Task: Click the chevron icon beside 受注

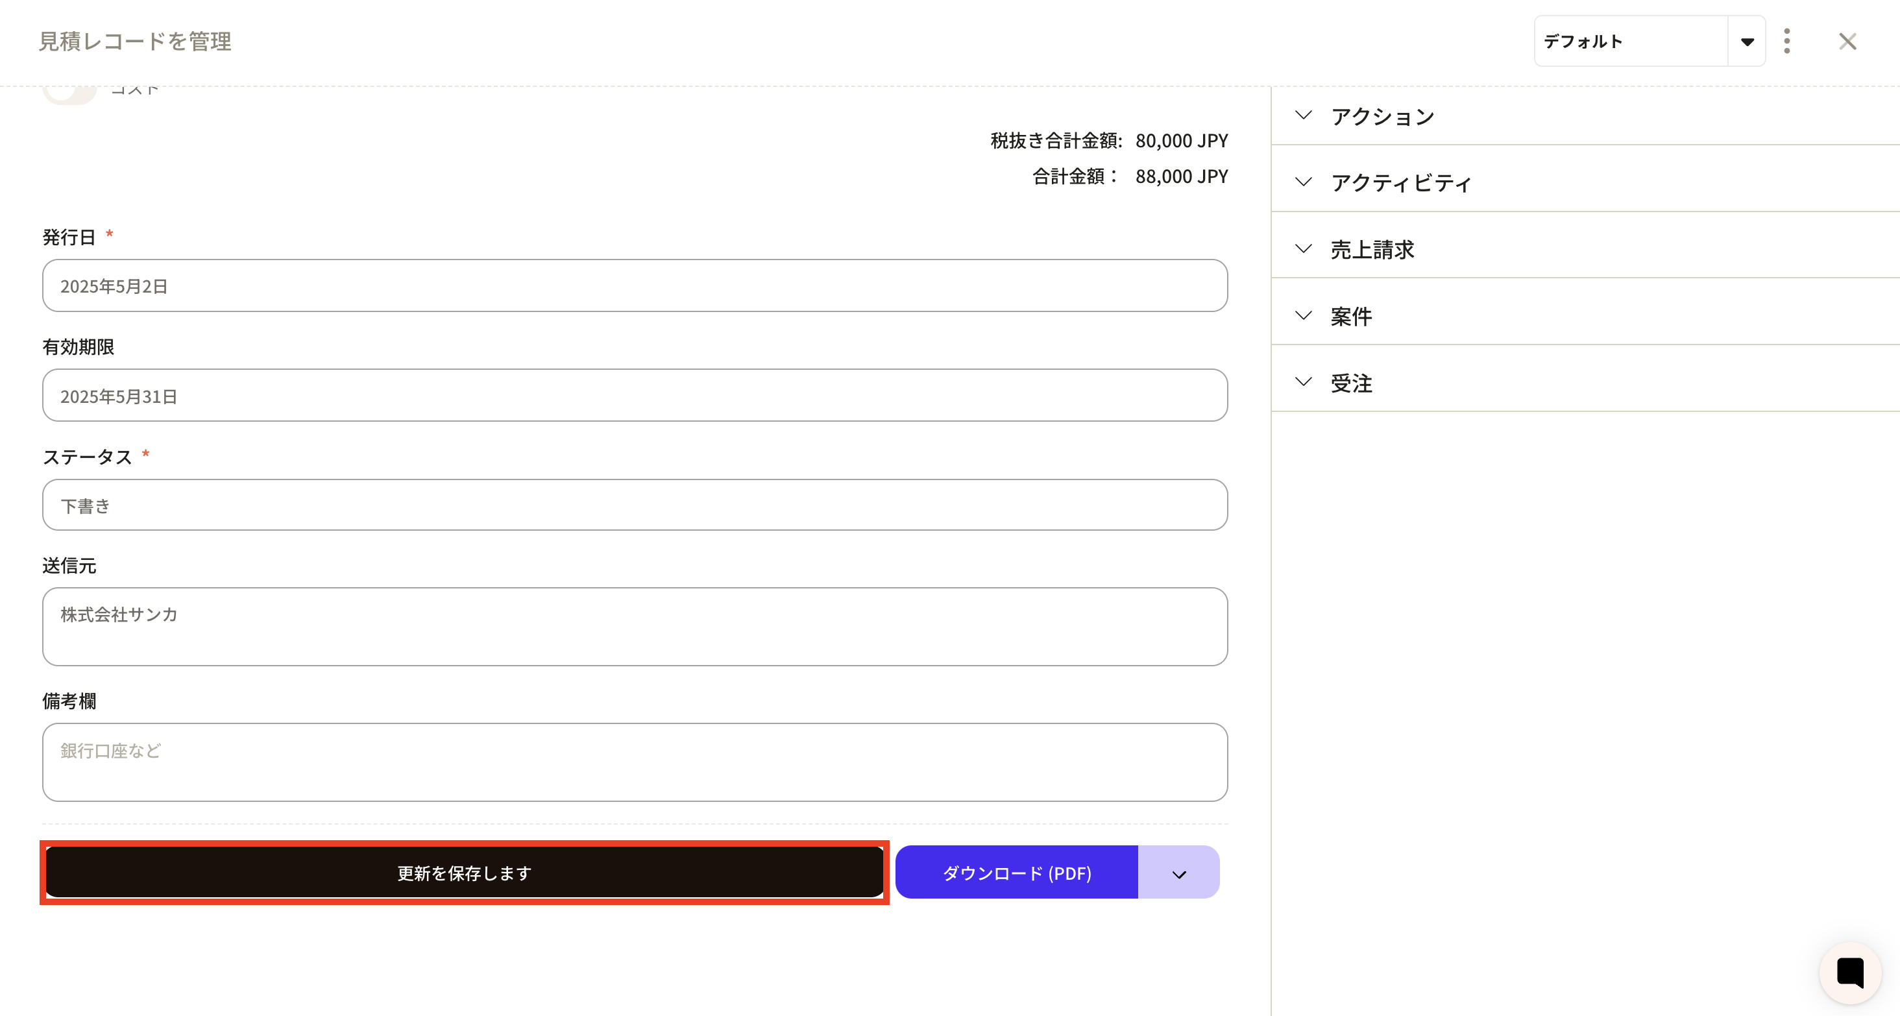Action: click(x=1303, y=382)
